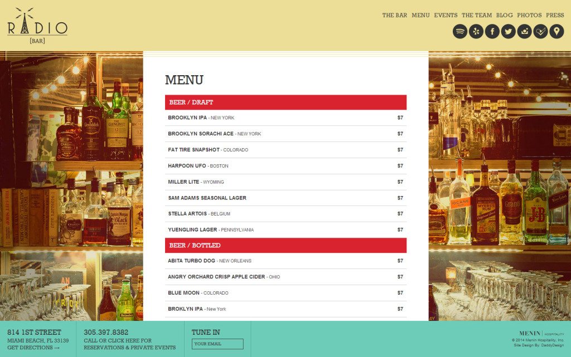Screen dimensions: 571x357
Task: Open the Facebook icon
Action: pos(491,31)
